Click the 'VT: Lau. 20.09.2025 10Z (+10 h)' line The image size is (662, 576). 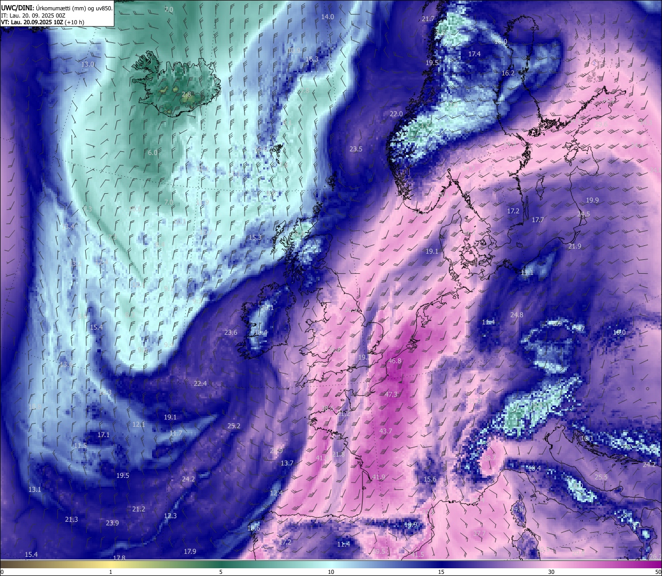pyautogui.click(x=43, y=22)
